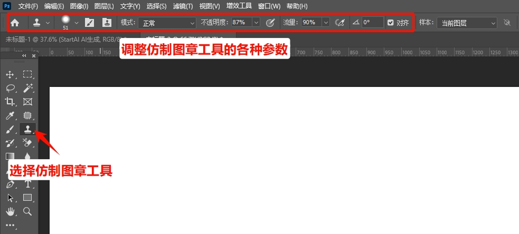Open the 图像(I) menu
This screenshot has height=234, width=519.
click(x=79, y=6)
